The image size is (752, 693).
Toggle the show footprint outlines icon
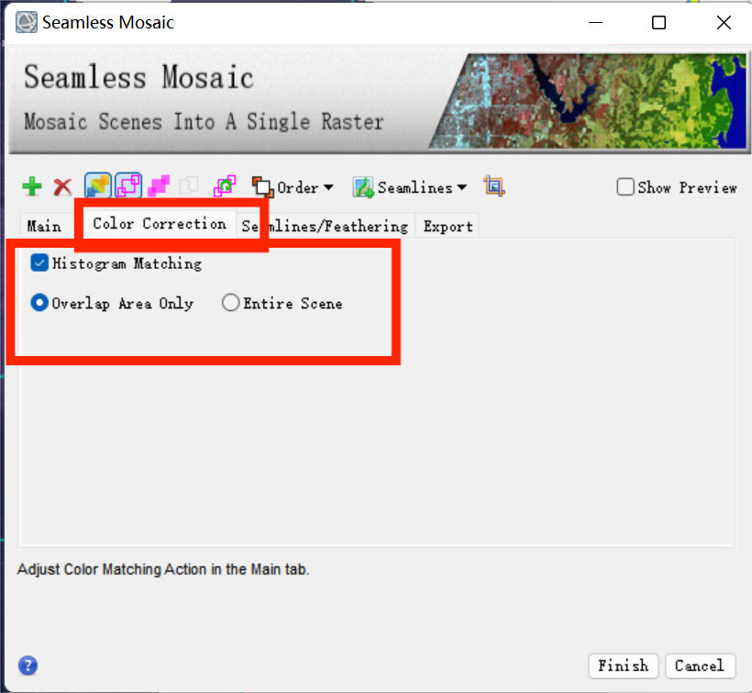point(128,185)
